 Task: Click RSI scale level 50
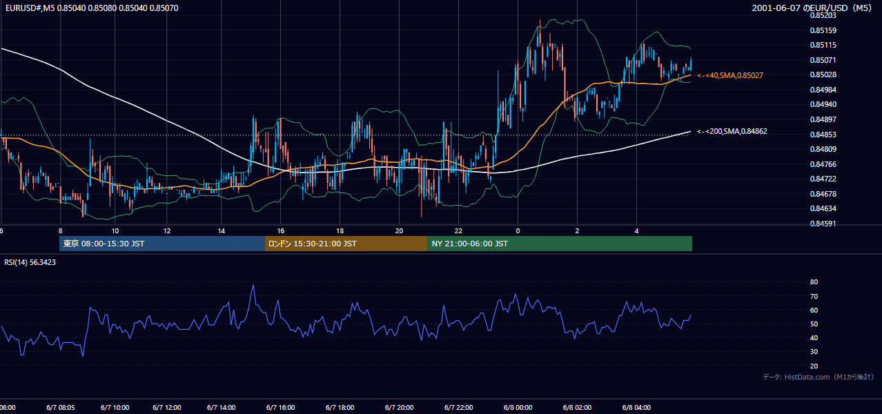814,324
